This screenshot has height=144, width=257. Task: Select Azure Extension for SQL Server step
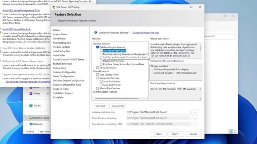69,60
